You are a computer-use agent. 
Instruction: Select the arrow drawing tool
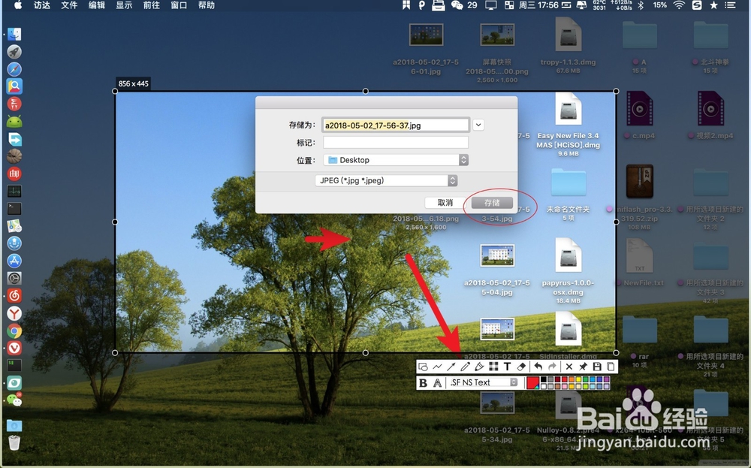(451, 367)
